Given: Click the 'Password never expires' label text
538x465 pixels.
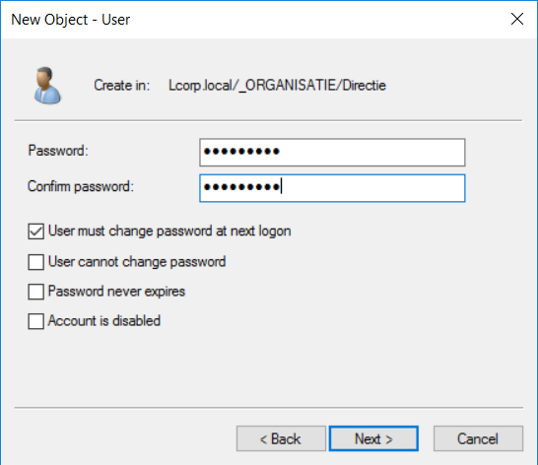Looking at the screenshot, I should pos(116,292).
